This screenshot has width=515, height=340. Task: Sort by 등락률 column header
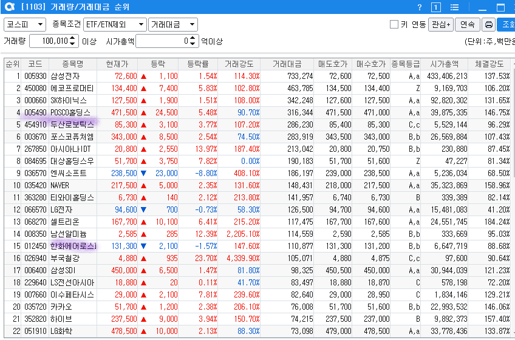click(x=198, y=64)
